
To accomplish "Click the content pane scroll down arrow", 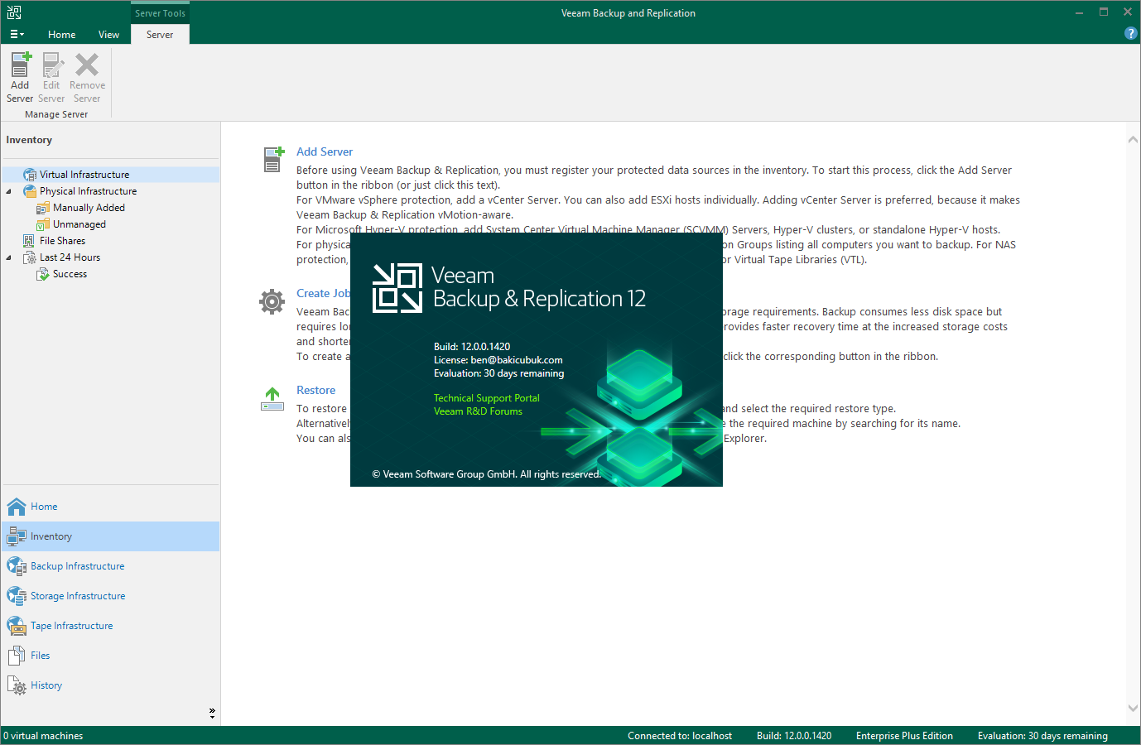I will pyautogui.click(x=1133, y=709).
